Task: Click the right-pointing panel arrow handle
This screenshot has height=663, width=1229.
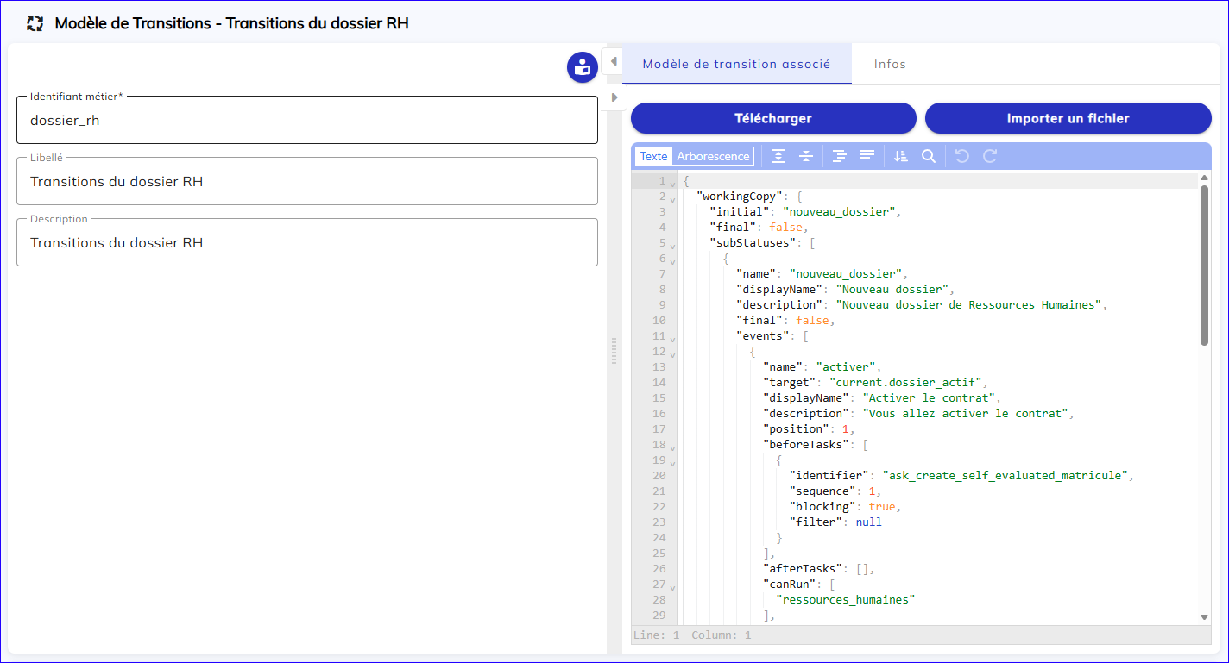Action: (x=614, y=97)
